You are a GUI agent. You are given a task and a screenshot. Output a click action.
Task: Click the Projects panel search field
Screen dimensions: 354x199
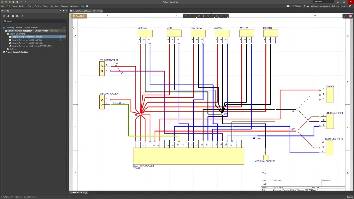35,21
